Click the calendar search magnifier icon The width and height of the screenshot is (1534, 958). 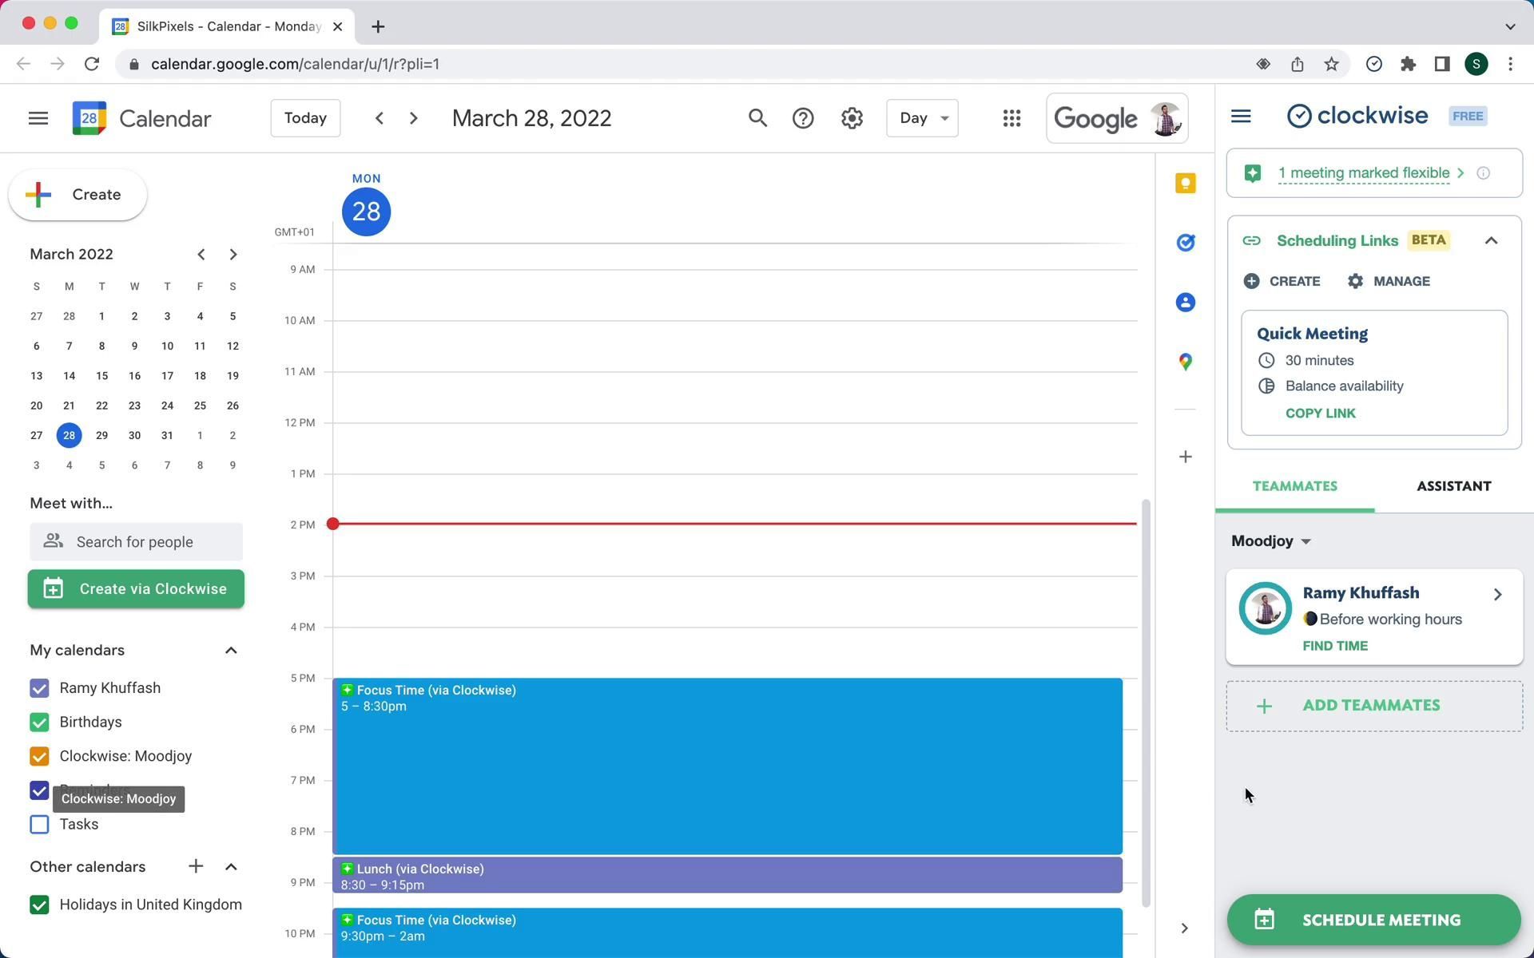coord(757,118)
